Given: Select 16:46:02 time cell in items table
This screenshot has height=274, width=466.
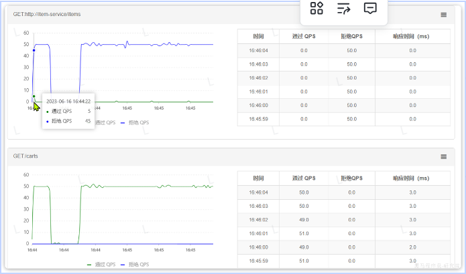Looking at the screenshot, I should 258,78.
